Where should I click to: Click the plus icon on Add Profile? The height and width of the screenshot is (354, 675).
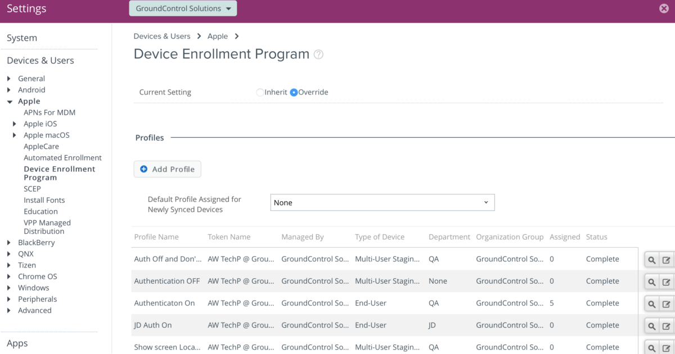click(143, 169)
